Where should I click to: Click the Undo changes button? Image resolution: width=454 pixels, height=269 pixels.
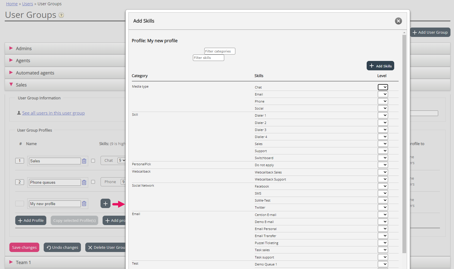[62, 247]
